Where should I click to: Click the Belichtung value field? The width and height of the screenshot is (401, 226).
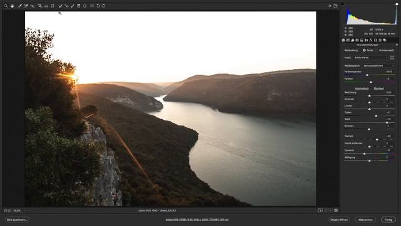(389, 92)
